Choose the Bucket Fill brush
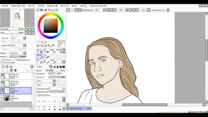The height and width of the screenshot is (117, 208). pyautogui.click(x=40, y=51)
